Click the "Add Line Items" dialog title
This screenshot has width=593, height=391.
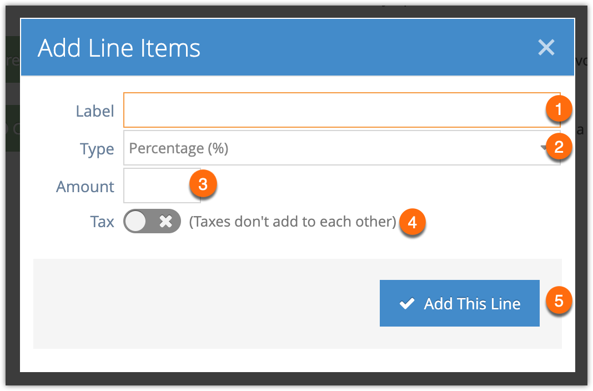(119, 48)
